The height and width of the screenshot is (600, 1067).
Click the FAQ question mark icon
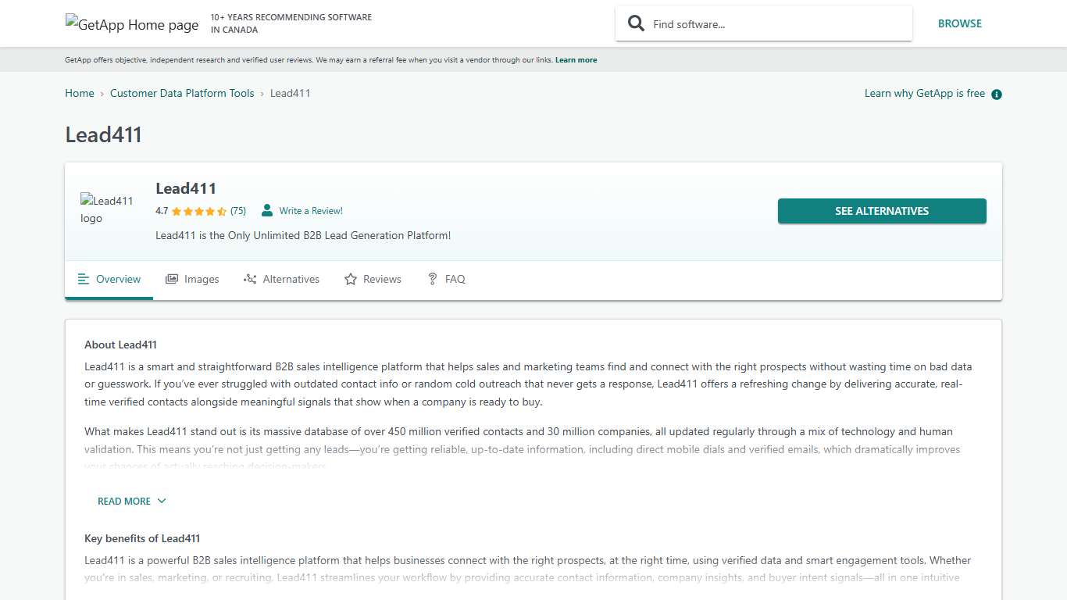[x=432, y=279]
